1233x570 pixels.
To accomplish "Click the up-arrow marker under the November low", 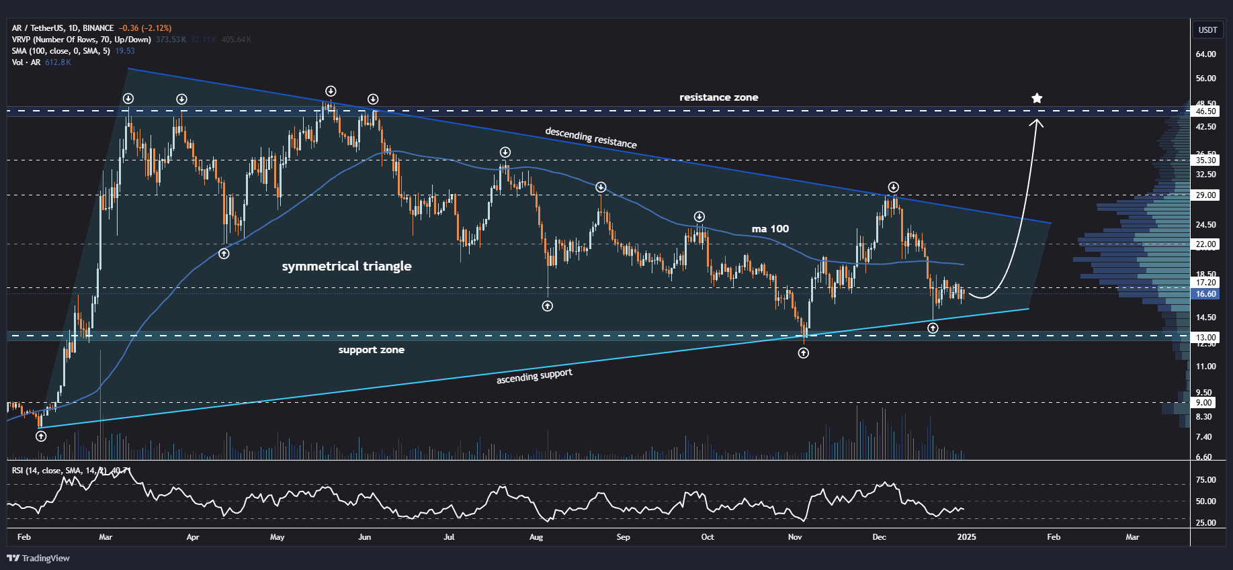I will (x=804, y=352).
